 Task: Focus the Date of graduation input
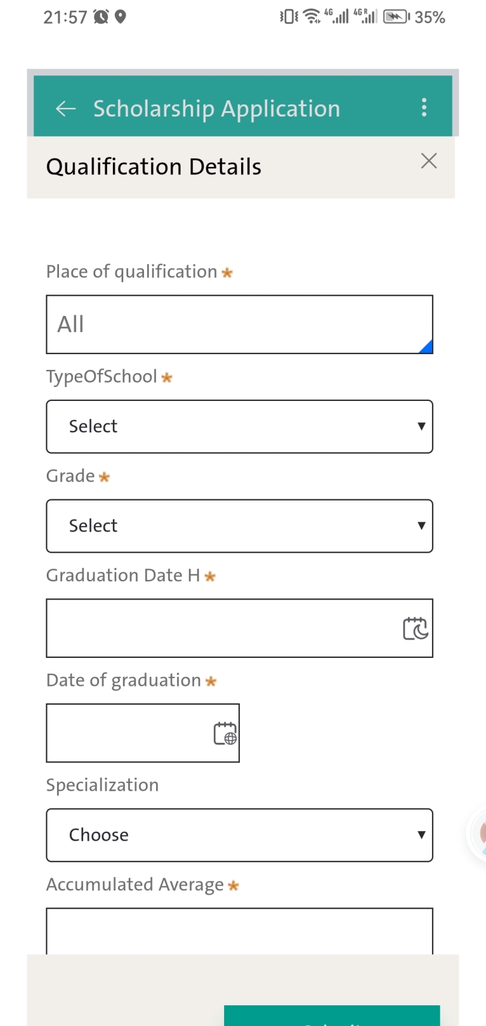[143, 733]
